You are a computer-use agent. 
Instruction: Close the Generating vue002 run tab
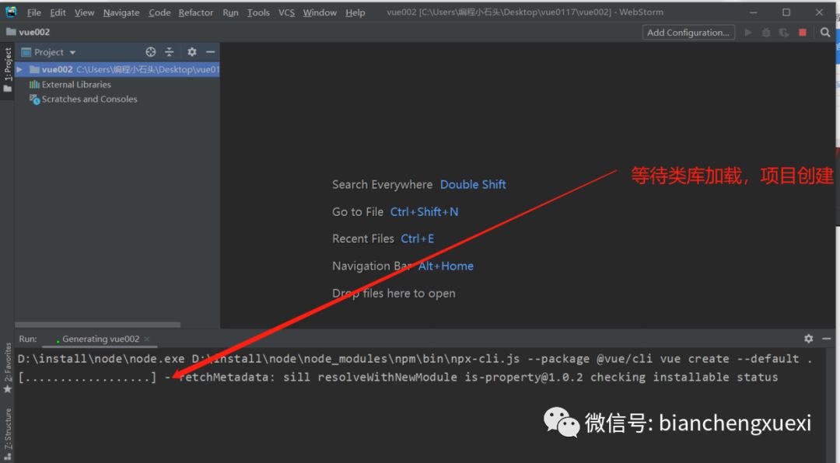(147, 339)
